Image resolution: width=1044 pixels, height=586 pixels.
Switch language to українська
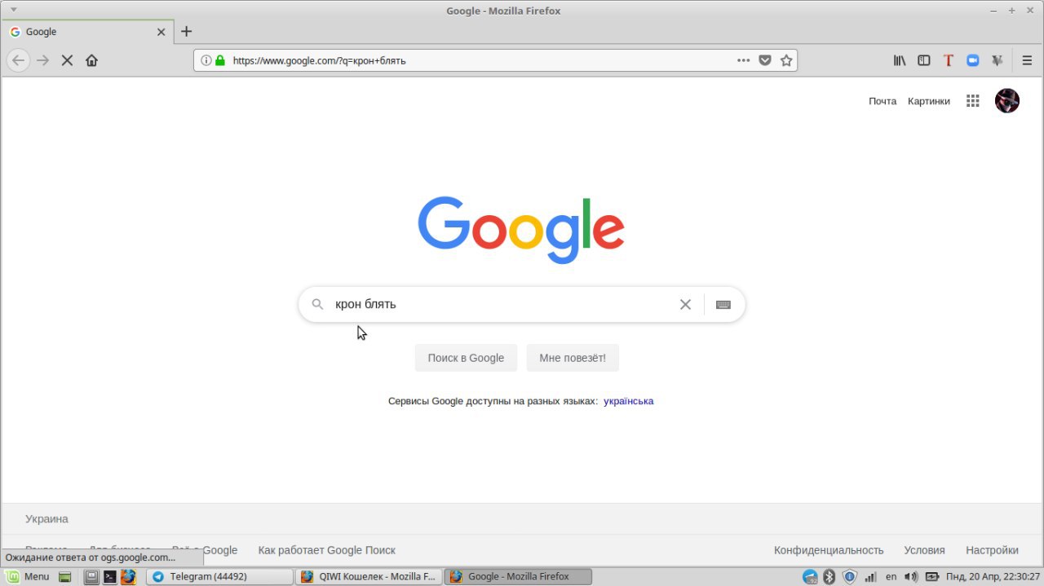pyautogui.click(x=628, y=401)
